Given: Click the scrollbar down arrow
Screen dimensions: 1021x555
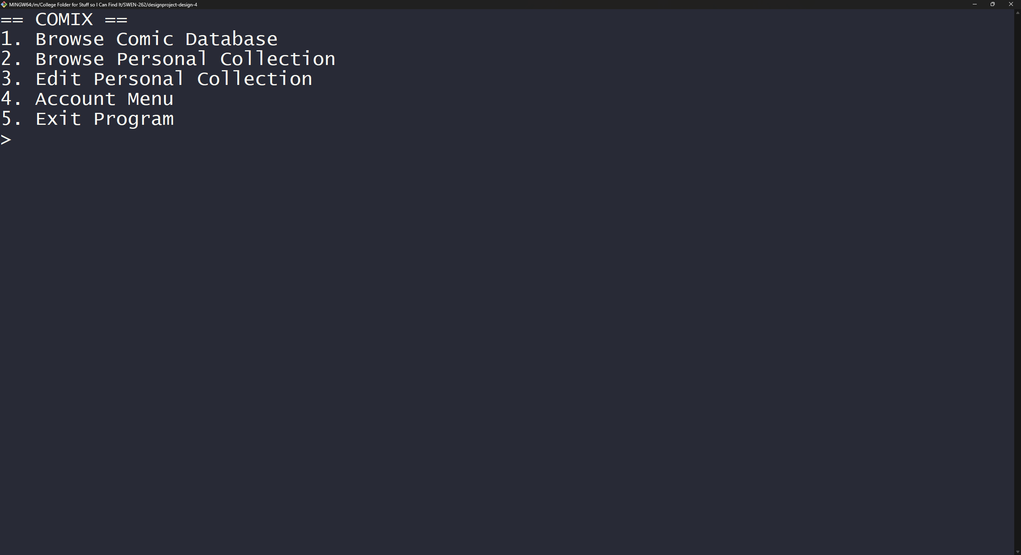Looking at the screenshot, I should click(1017, 552).
